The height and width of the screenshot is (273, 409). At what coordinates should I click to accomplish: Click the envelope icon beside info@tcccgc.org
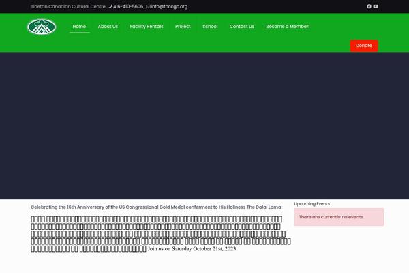click(148, 7)
